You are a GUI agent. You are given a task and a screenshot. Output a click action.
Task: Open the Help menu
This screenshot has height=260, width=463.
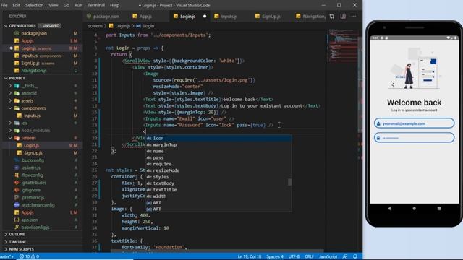(x=114, y=5)
